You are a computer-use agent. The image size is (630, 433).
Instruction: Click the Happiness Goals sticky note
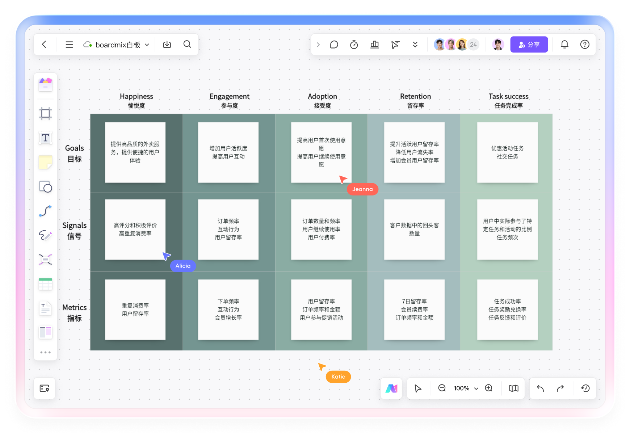click(x=135, y=152)
